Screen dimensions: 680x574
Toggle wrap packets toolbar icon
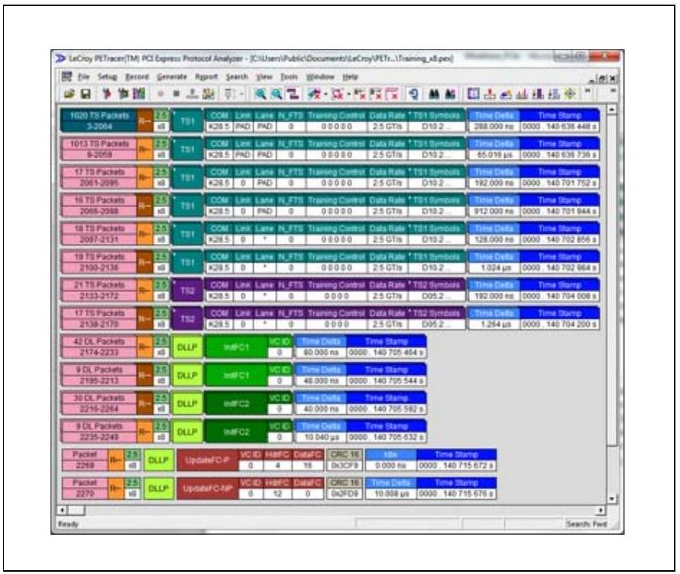coord(293,94)
